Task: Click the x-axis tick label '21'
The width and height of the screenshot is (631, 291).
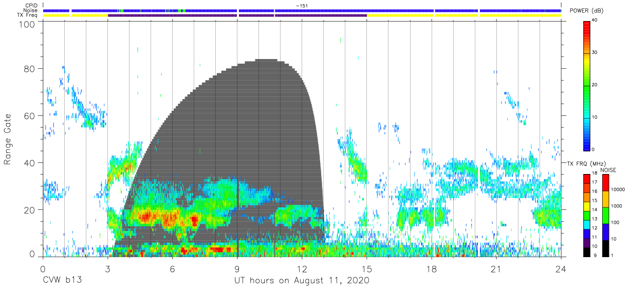Action: coord(496,269)
